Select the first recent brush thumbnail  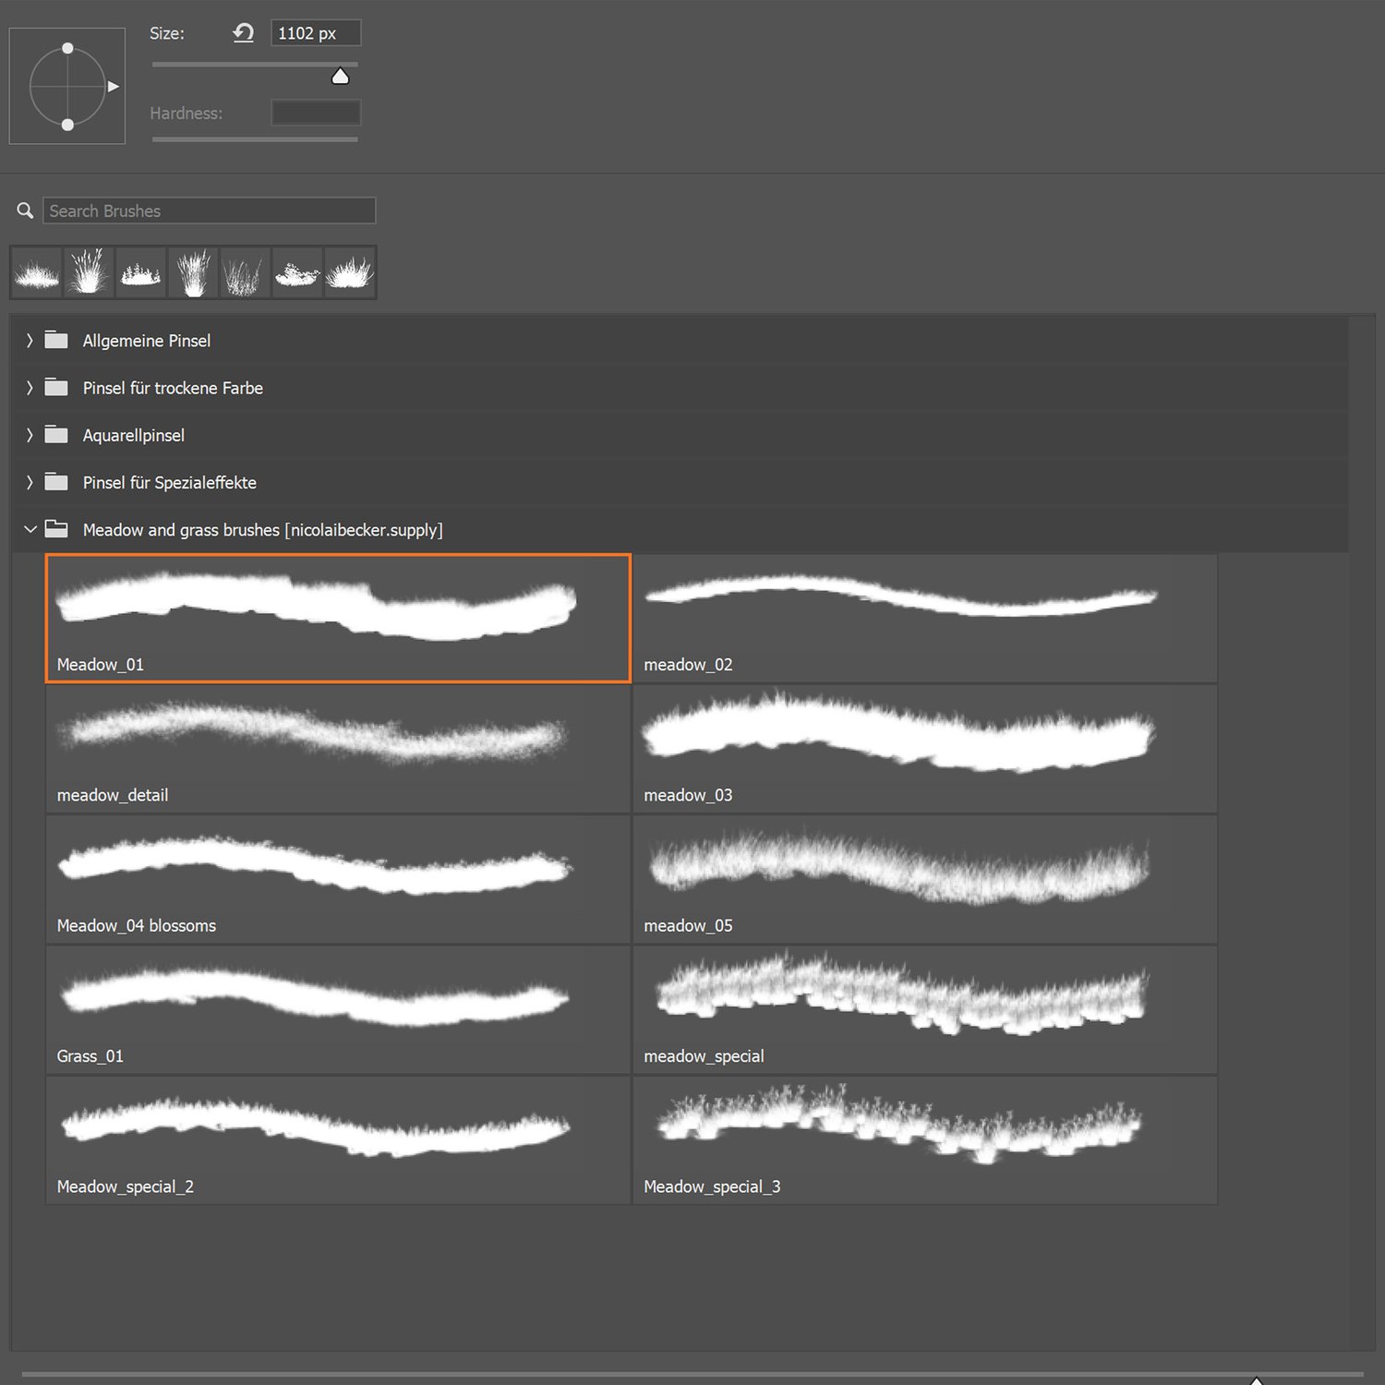pos(37,272)
